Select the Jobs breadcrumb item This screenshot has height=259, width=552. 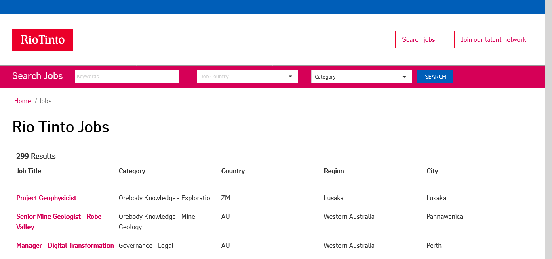45,101
